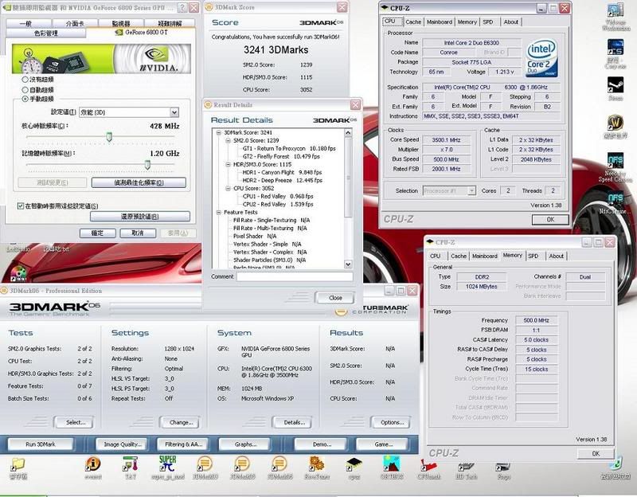Collapse the HDR/SM3.0 Score: 1115 node

[228, 164]
